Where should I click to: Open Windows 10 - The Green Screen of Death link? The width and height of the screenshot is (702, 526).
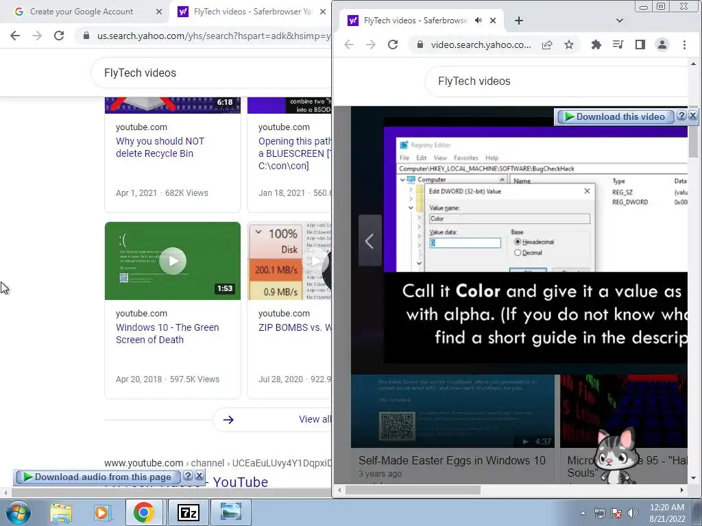(167, 334)
